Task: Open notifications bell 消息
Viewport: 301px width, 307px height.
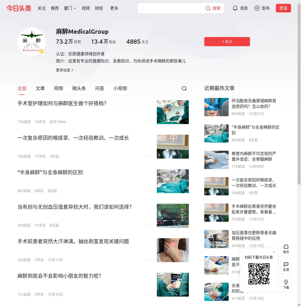Action: click(x=240, y=8)
